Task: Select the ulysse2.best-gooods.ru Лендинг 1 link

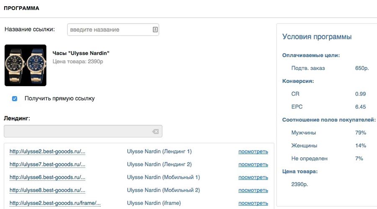Action: pyautogui.click(x=47, y=151)
